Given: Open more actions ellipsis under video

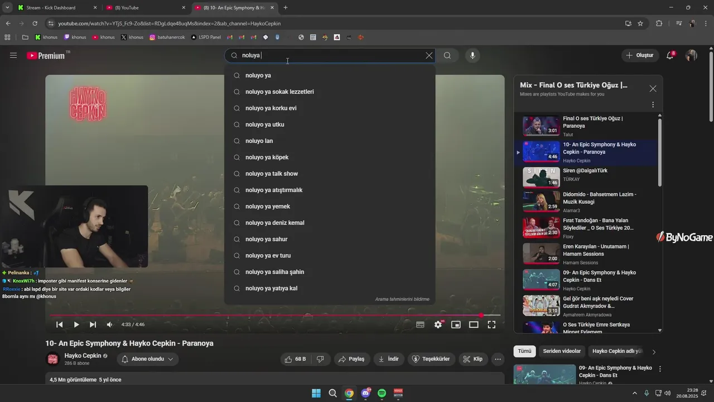Looking at the screenshot, I should pyautogui.click(x=498, y=359).
